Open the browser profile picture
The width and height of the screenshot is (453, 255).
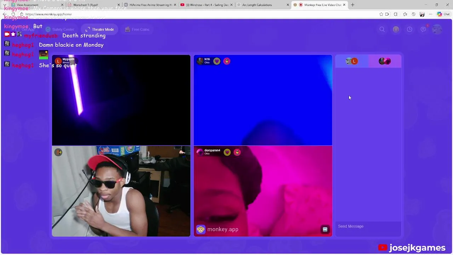[422, 14]
